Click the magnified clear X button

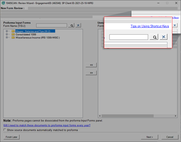(x=164, y=37)
